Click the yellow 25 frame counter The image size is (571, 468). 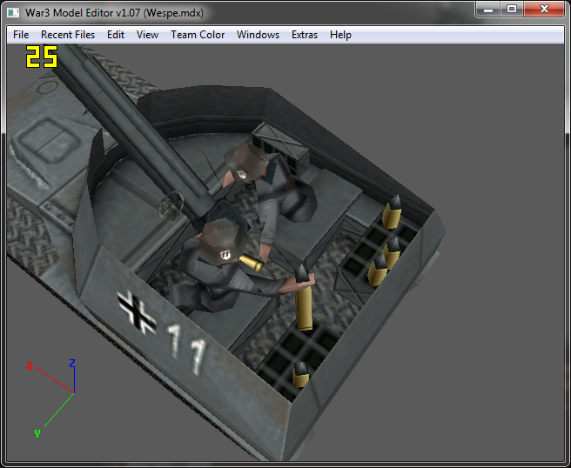click(x=42, y=57)
